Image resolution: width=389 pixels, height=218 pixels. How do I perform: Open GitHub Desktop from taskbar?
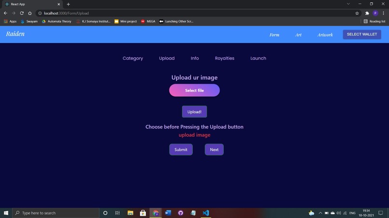point(181,213)
